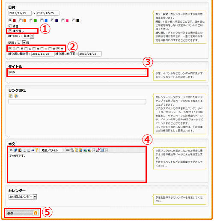This screenshot has width=214, height=221.
Task: Click the タイトル title input field
Action: tap(77, 72)
